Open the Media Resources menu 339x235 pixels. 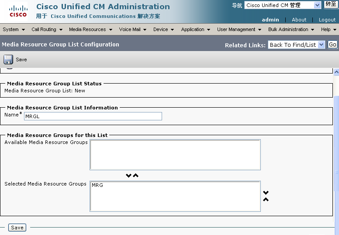90,29
